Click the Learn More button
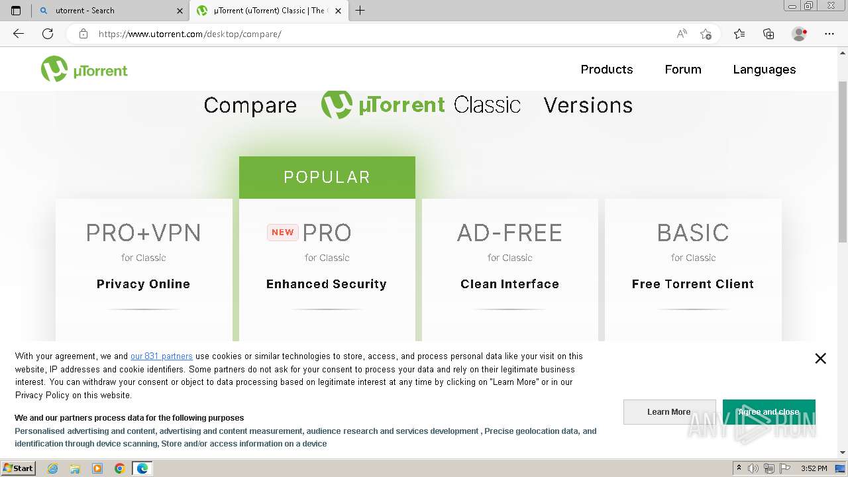 click(669, 412)
